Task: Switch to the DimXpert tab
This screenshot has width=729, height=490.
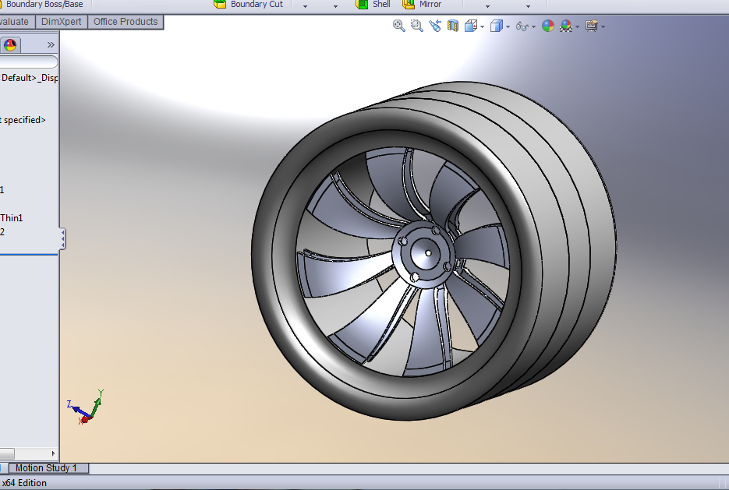Action: point(61,21)
